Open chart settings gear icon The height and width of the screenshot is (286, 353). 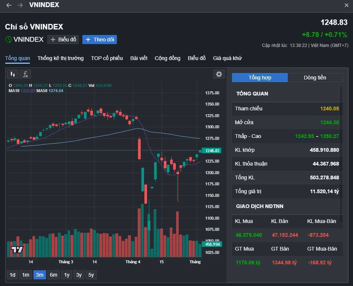point(219,74)
